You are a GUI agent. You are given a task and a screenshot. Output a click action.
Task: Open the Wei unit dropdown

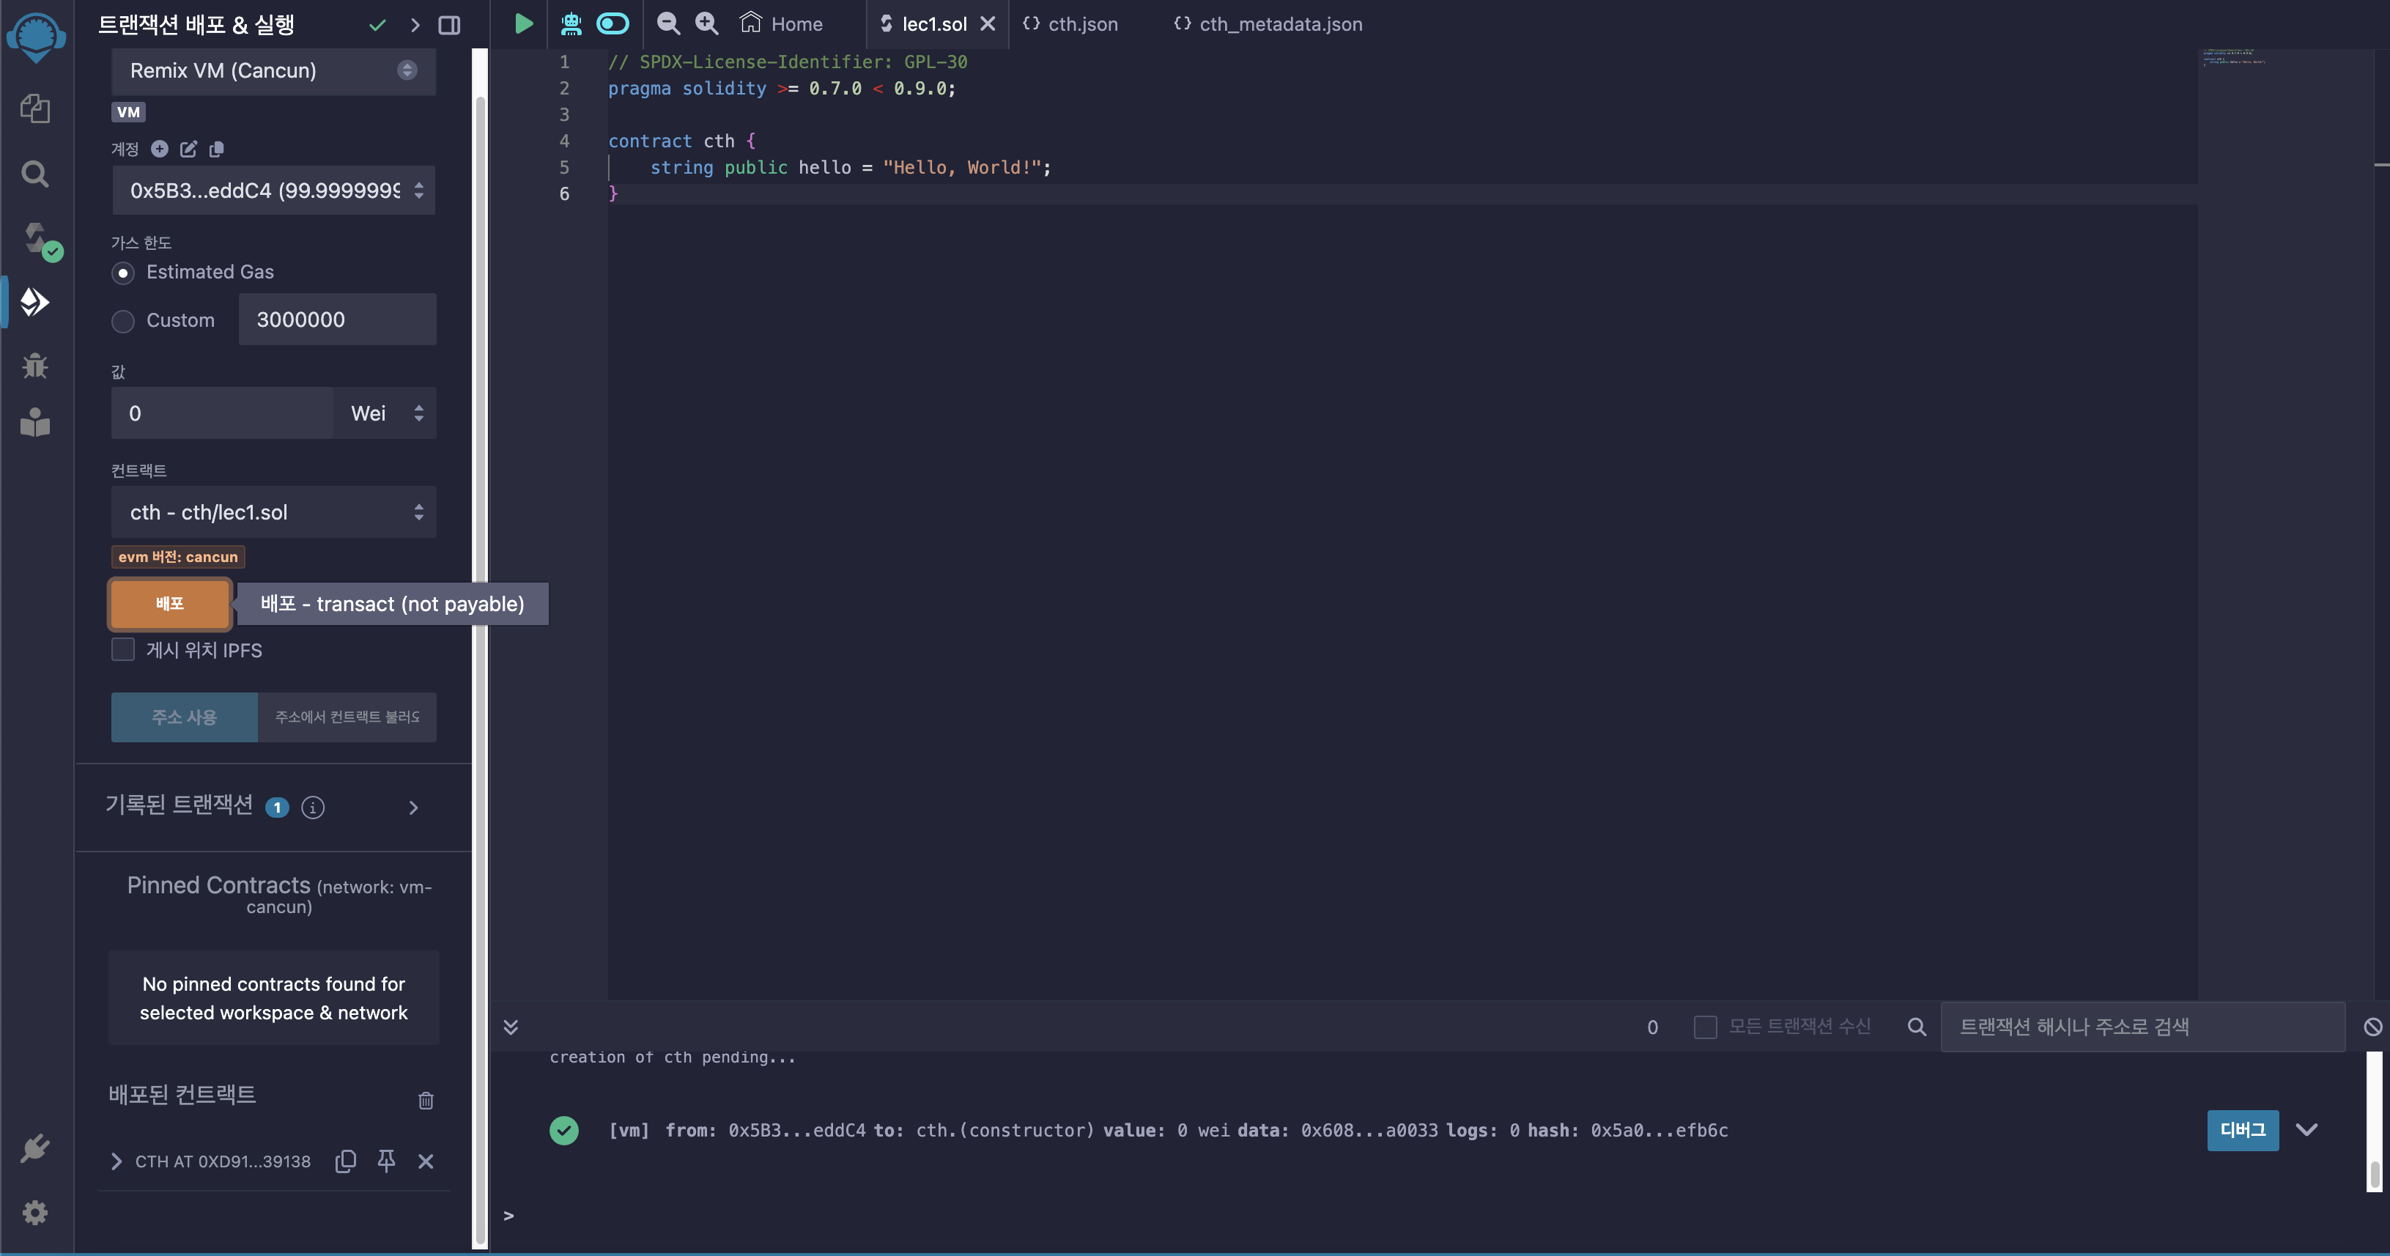point(385,414)
